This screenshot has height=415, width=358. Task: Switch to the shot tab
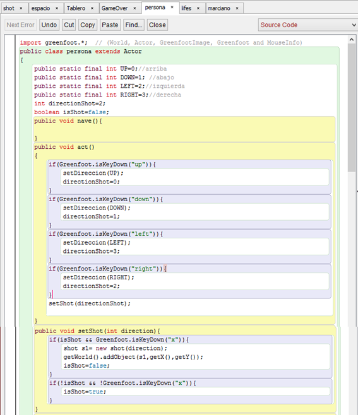9,8
